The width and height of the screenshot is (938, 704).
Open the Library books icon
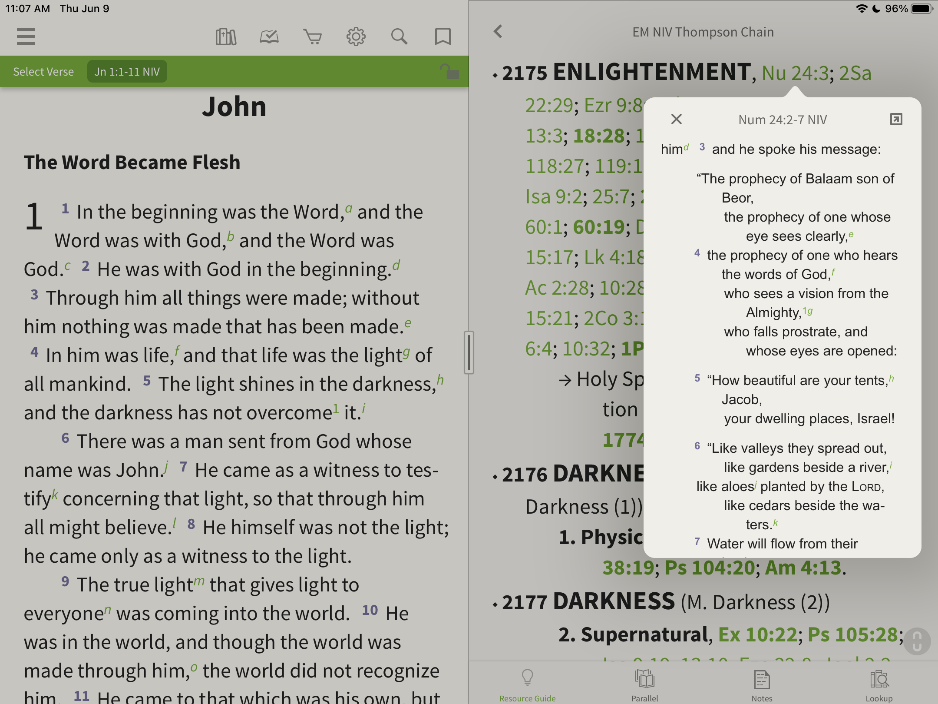(226, 37)
